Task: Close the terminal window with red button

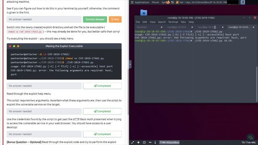Action: (x=255, y=18)
